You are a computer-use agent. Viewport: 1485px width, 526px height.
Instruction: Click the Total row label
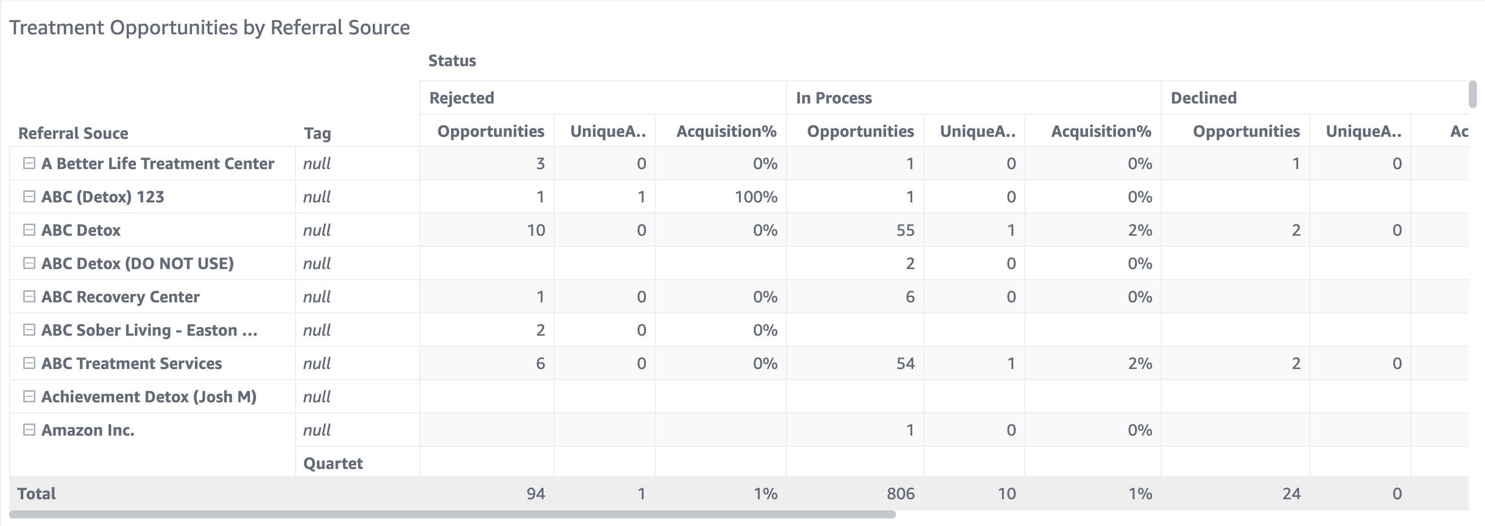[x=36, y=494]
